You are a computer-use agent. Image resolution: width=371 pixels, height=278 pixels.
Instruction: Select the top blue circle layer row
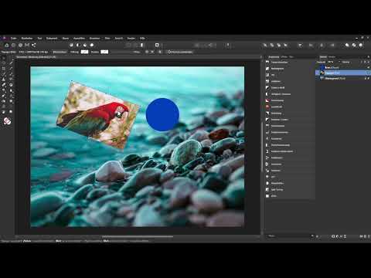(342, 68)
